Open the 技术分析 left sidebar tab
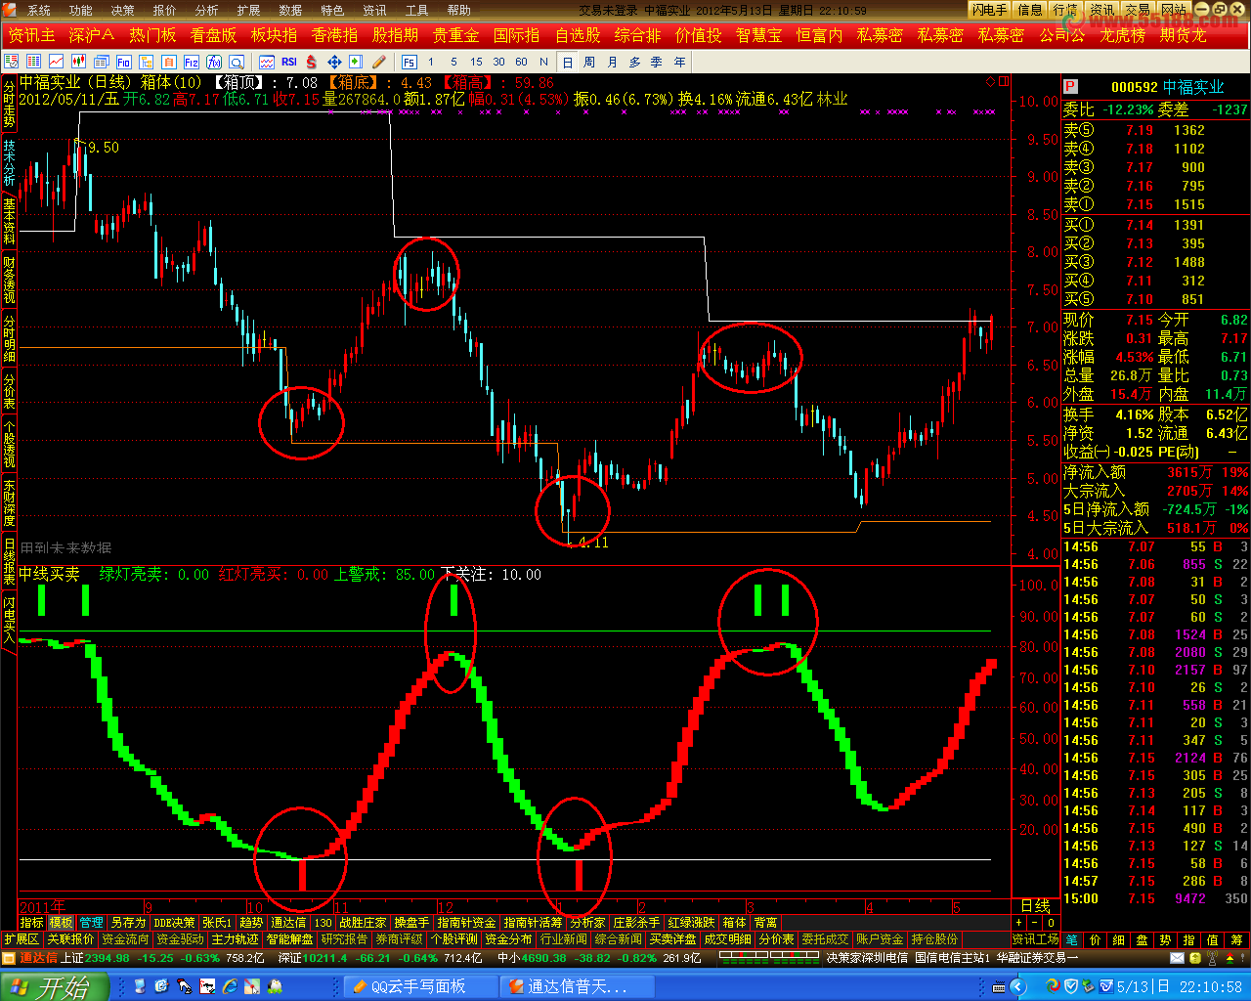 (9, 162)
